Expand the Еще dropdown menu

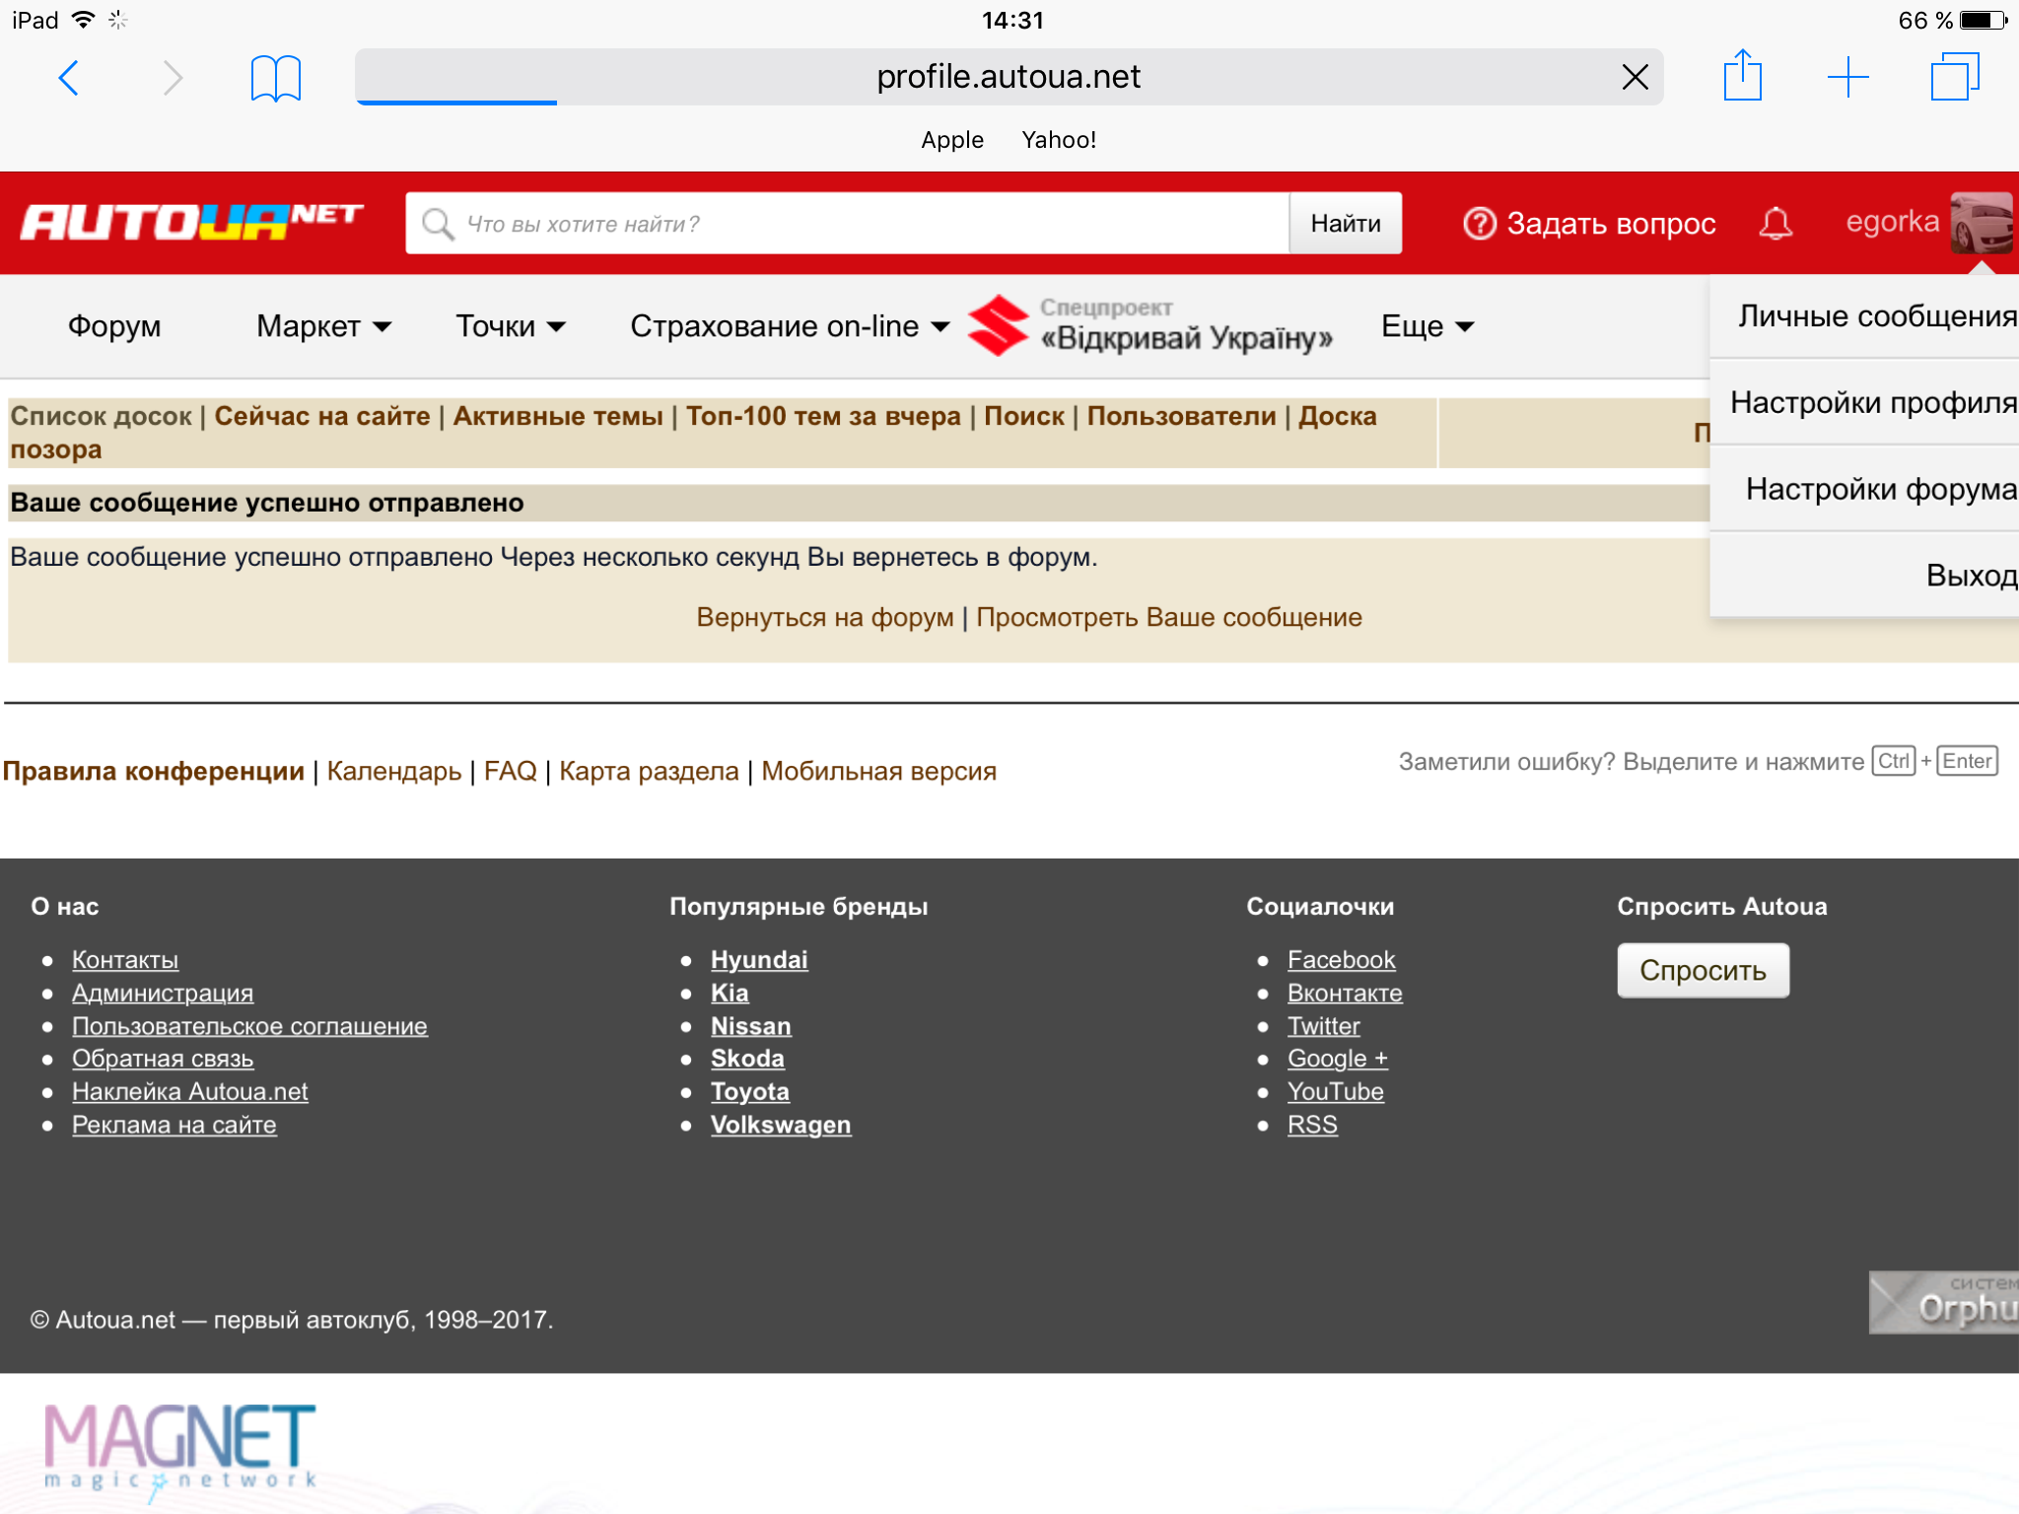[x=1427, y=326]
